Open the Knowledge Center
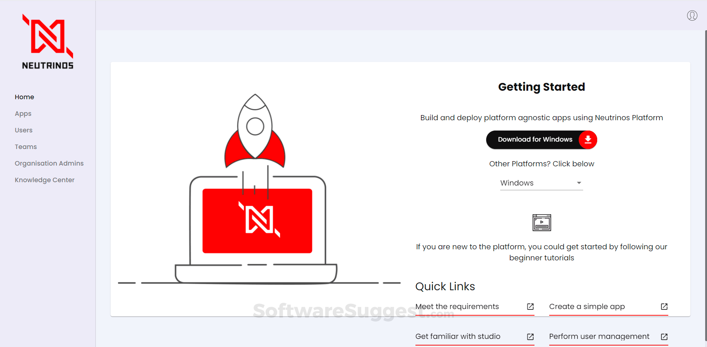 pyautogui.click(x=45, y=180)
